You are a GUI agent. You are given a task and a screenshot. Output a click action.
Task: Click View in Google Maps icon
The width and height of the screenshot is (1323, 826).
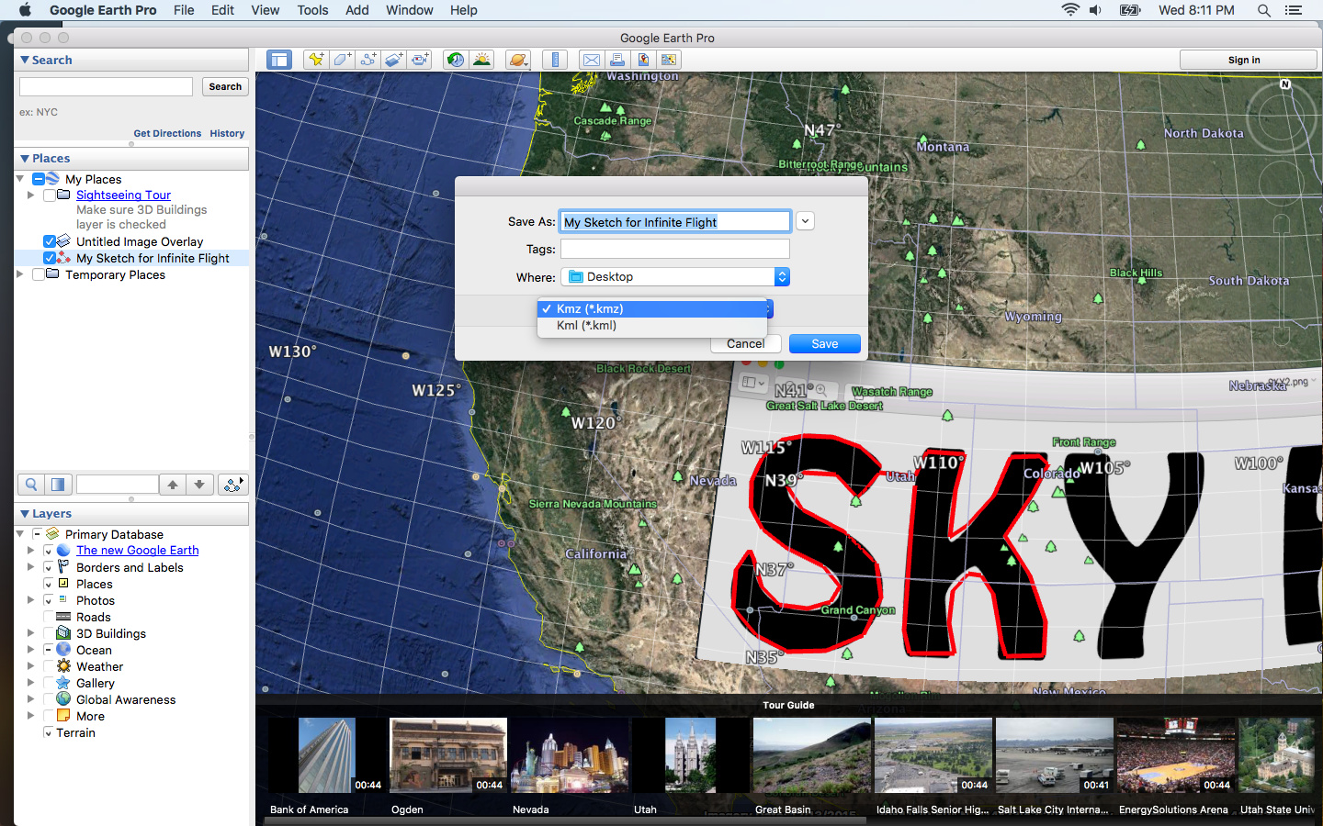coord(669,60)
